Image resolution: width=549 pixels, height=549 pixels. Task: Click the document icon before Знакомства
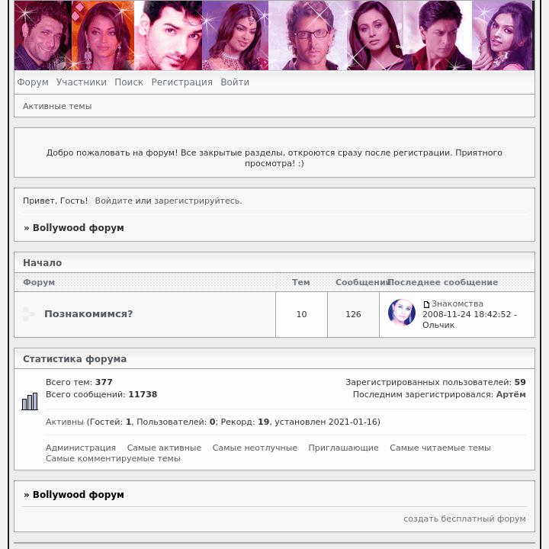(426, 304)
